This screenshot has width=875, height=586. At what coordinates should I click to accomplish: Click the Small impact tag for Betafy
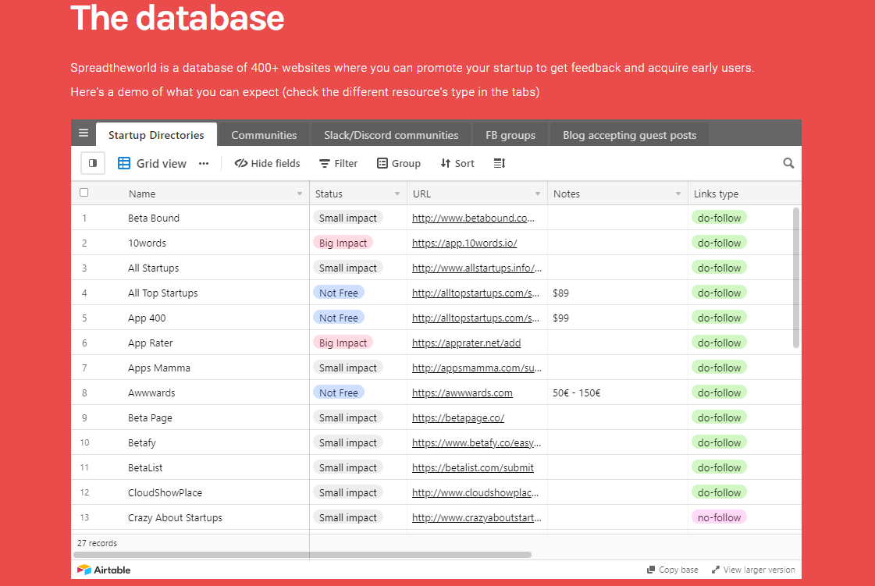click(x=347, y=442)
